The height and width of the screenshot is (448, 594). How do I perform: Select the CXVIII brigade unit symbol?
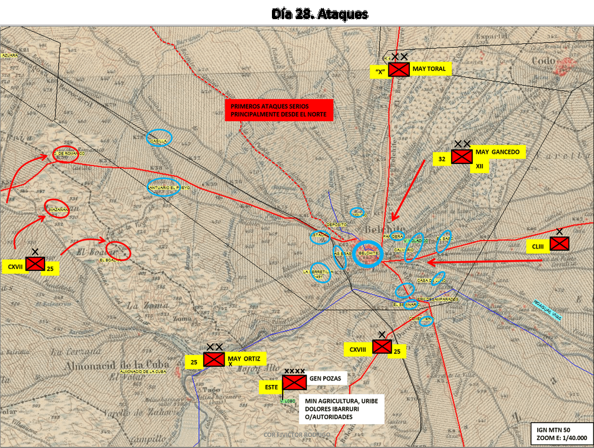(x=382, y=347)
